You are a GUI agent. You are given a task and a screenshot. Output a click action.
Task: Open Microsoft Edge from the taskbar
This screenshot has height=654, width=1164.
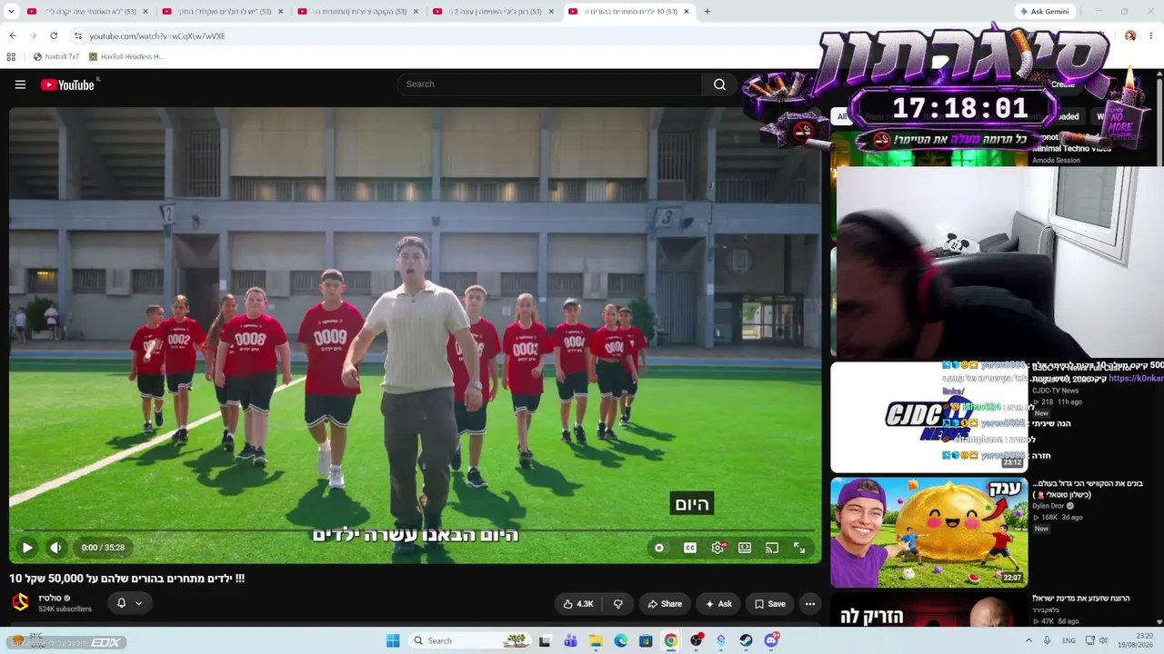click(x=620, y=641)
